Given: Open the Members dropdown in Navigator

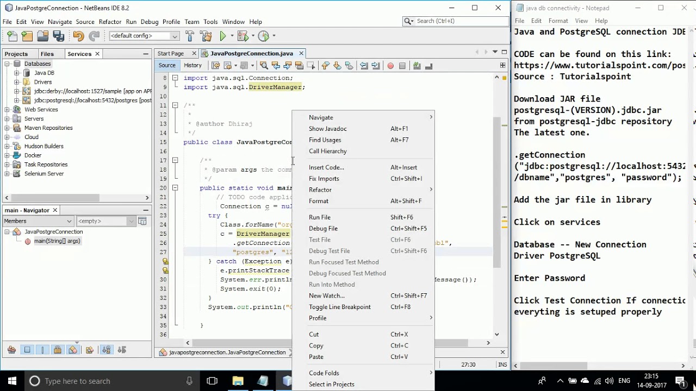Looking at the screenshot, I should (38, 221).
